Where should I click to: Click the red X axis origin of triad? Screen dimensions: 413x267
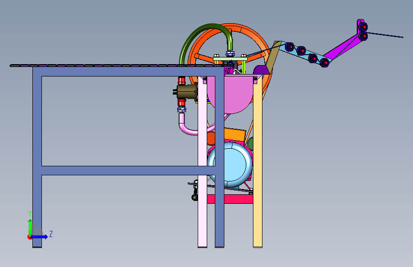29,237
